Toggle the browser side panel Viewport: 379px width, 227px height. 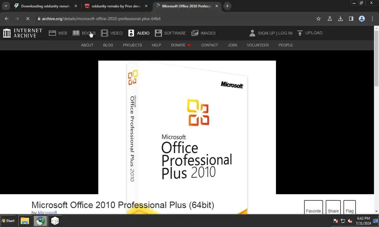pyautogui.click(x=351, y=19)
